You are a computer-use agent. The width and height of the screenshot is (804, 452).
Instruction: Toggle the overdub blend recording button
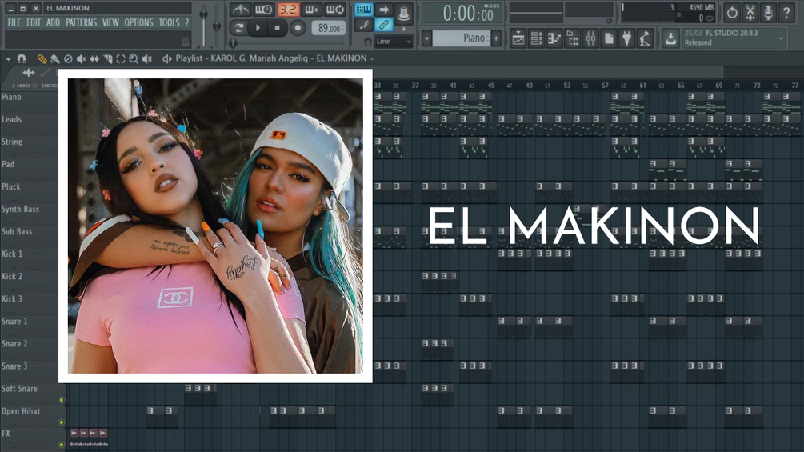[312, 10]
